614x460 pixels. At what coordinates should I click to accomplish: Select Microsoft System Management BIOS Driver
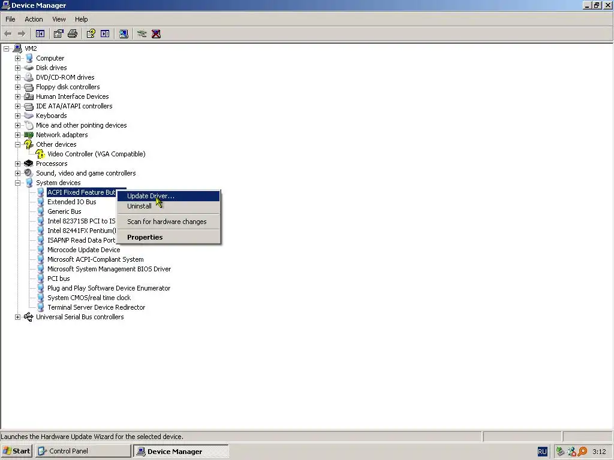tap(109, 269)
